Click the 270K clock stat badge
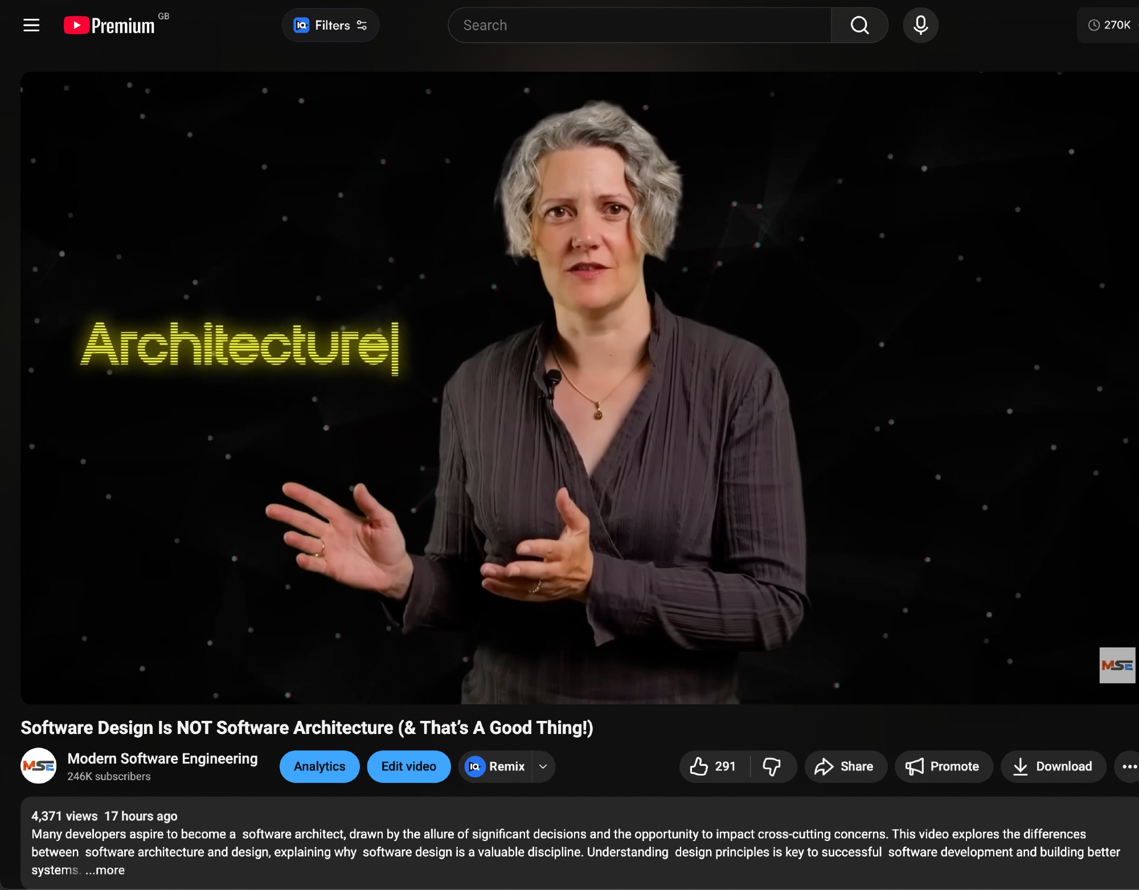Viewport: 1139px width, 890px height. 1109,25
